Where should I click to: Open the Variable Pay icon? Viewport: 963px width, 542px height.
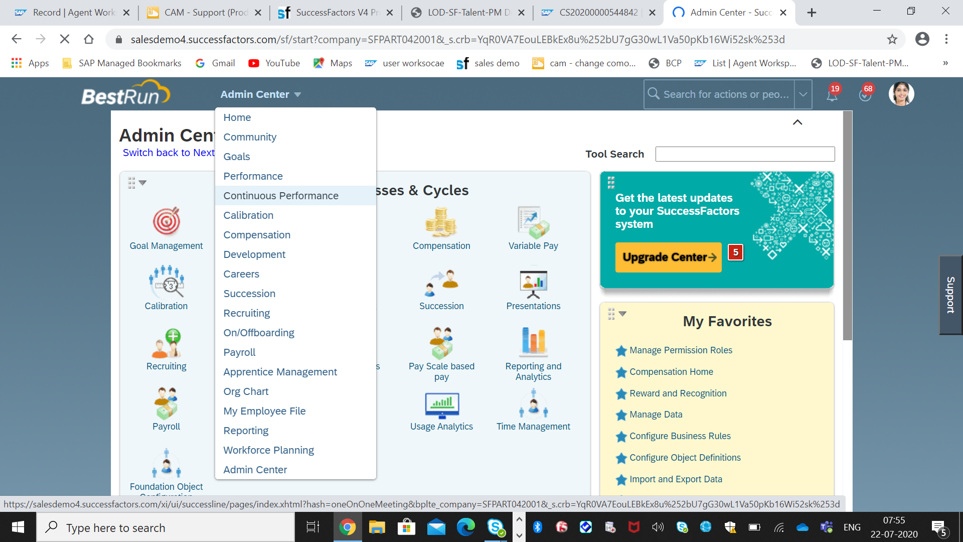533,221
